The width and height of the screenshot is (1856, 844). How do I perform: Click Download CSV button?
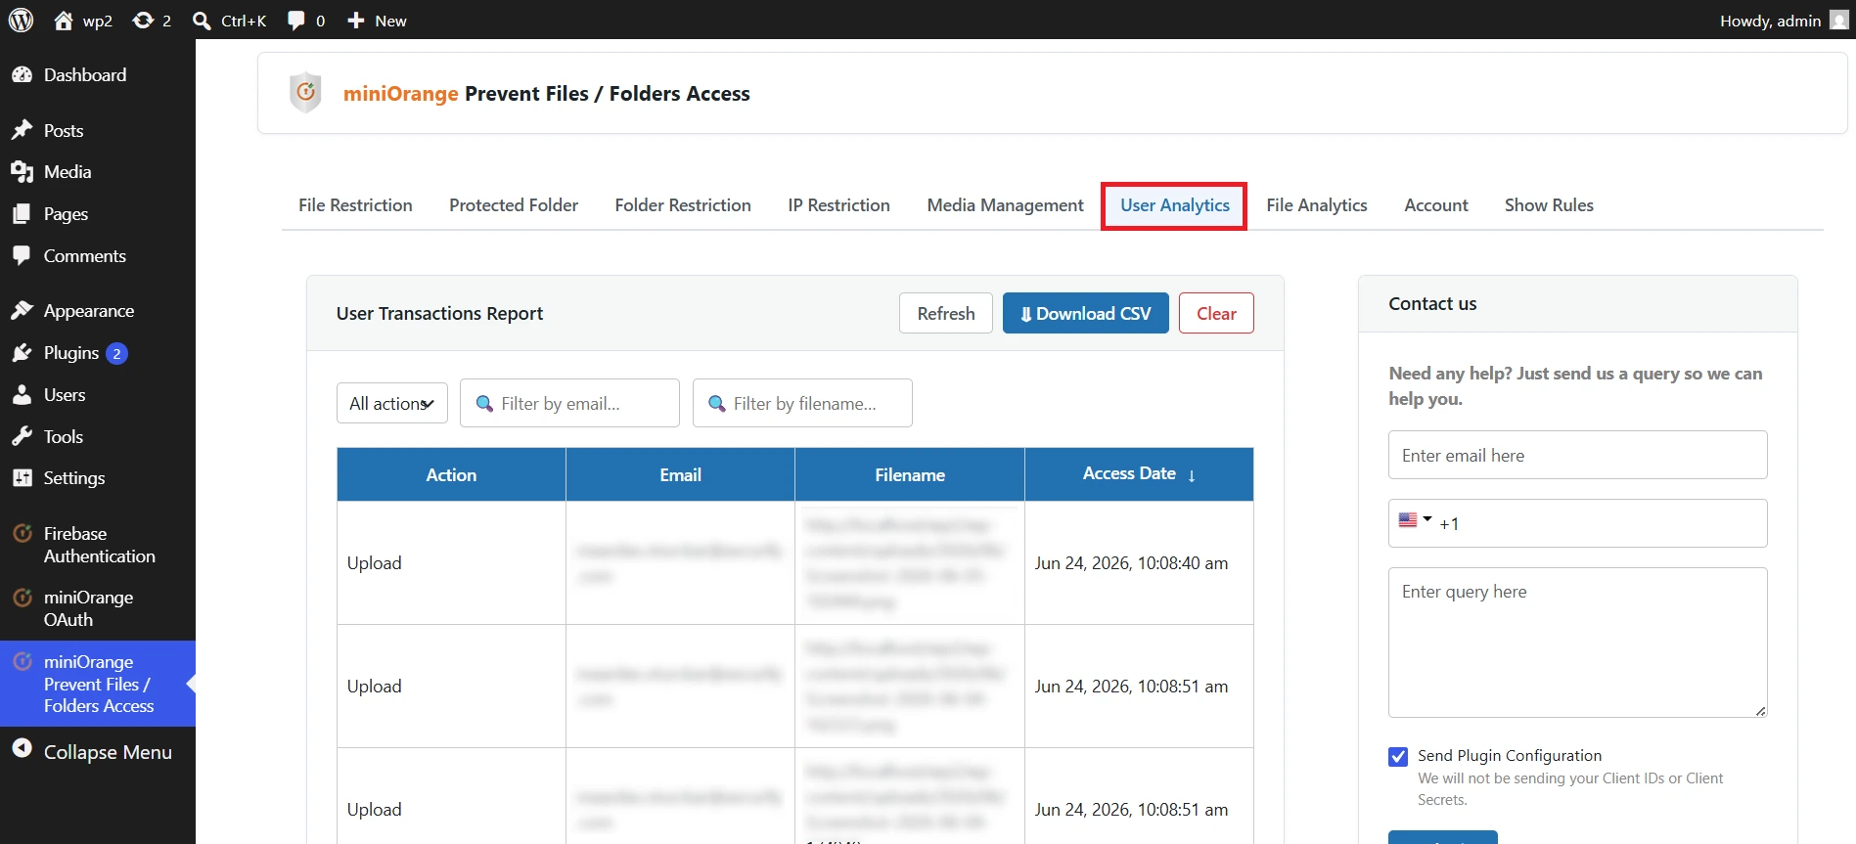tap(1086, 313)
